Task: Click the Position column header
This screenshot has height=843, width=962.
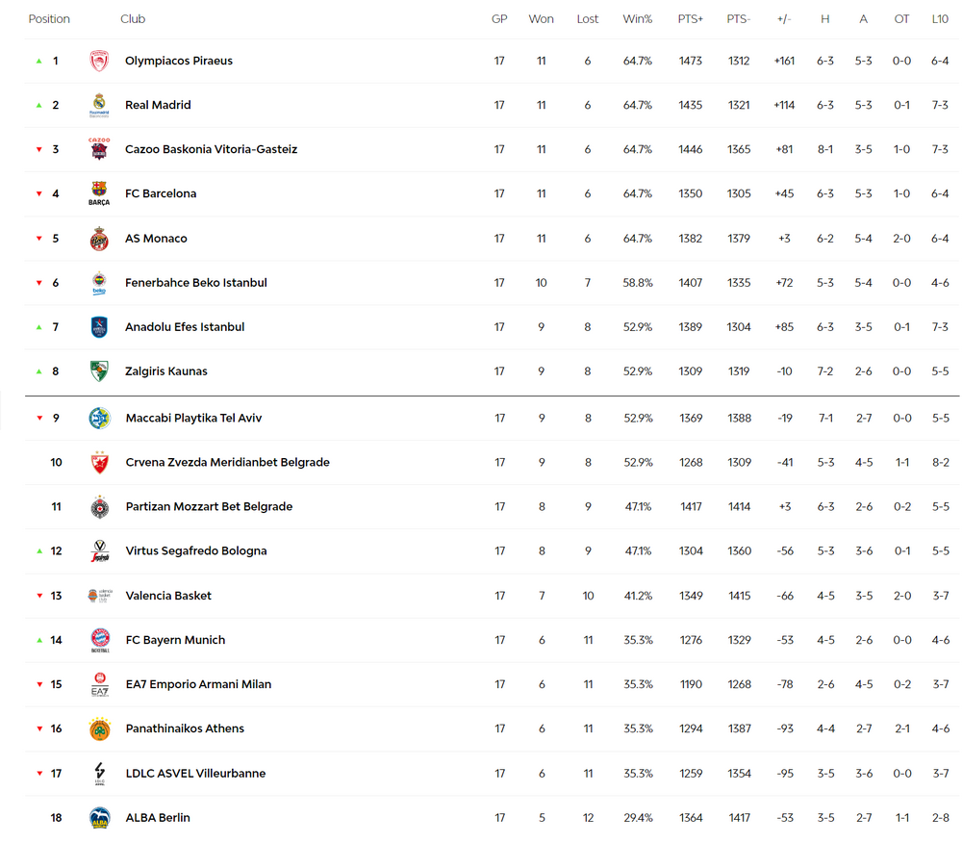Action: click(49, 19)
